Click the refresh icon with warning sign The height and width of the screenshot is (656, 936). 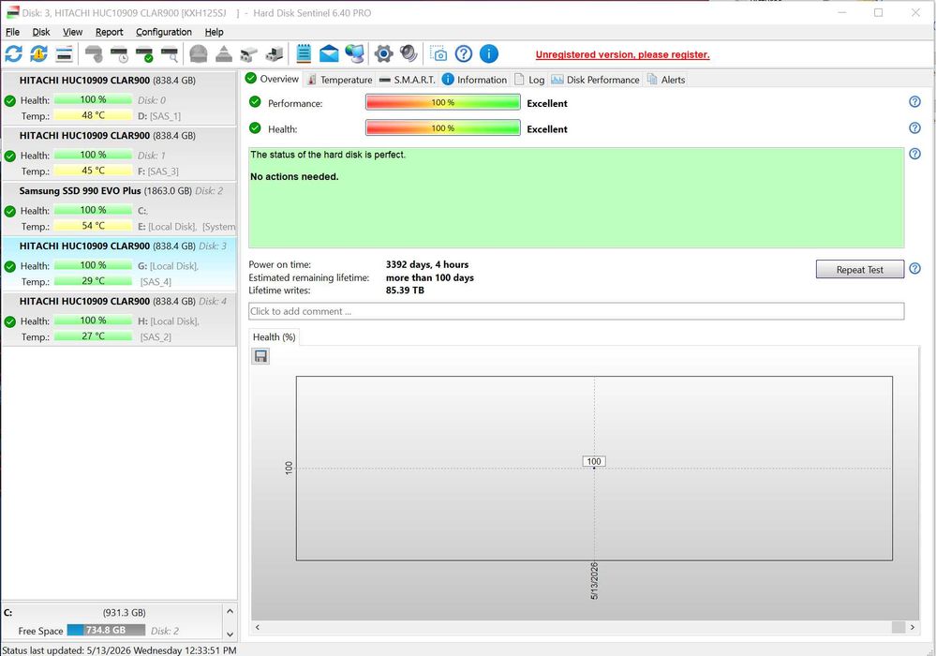(x=38, y=53)
